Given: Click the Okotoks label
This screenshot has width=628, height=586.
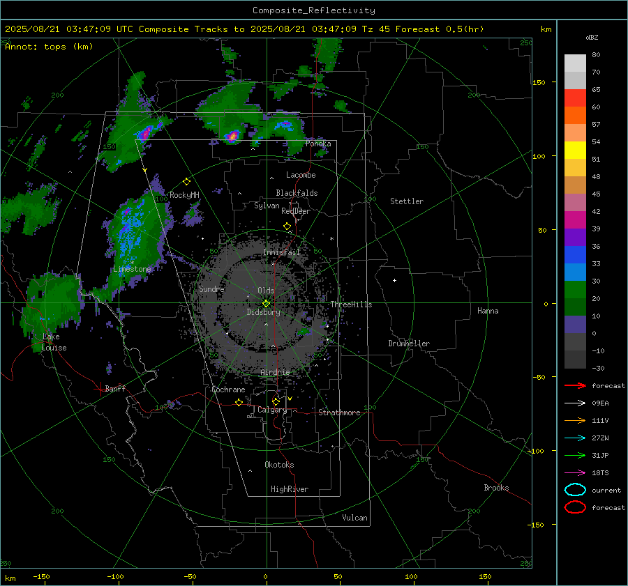Looking at the screenshot, I should tap(279, 465).
